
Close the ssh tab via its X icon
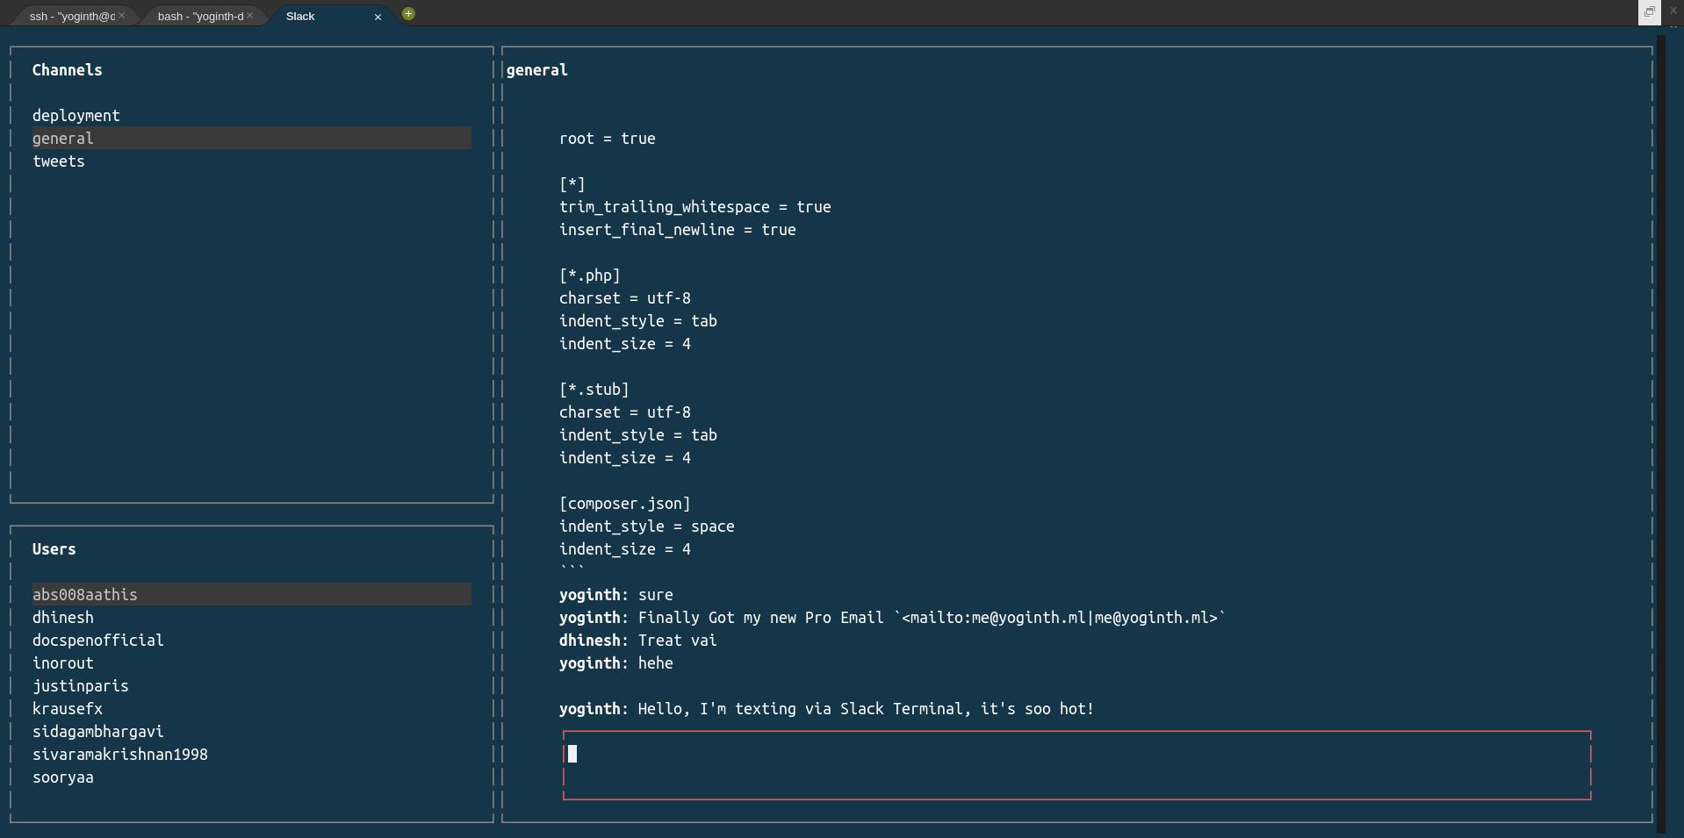[121, 15]
